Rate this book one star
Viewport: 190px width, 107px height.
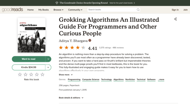tap(20, 75)
